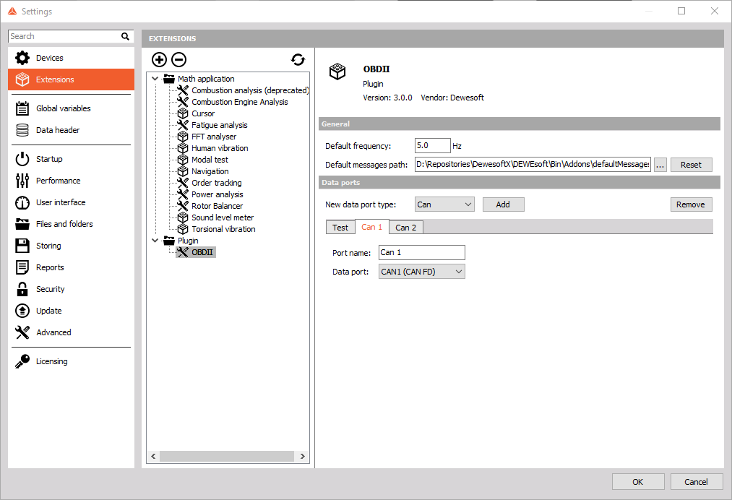
Task: Select Modal test extension
Action: tap(210, 160)
